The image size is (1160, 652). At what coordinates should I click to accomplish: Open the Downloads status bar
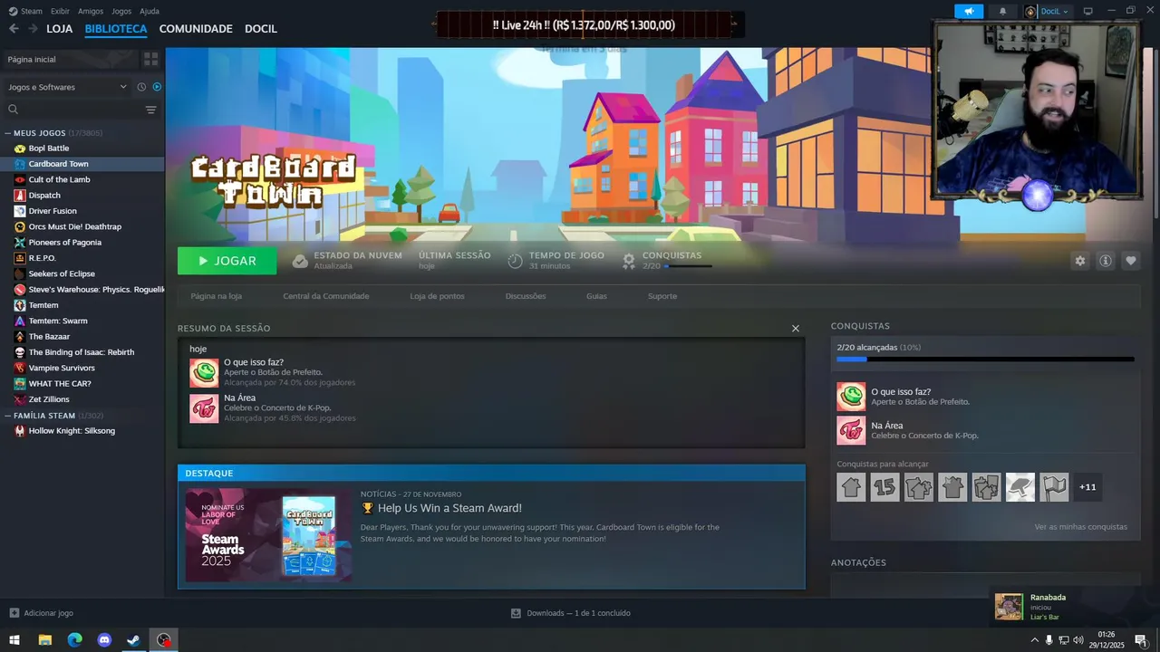pyautogui.click(x=571, y=613)
